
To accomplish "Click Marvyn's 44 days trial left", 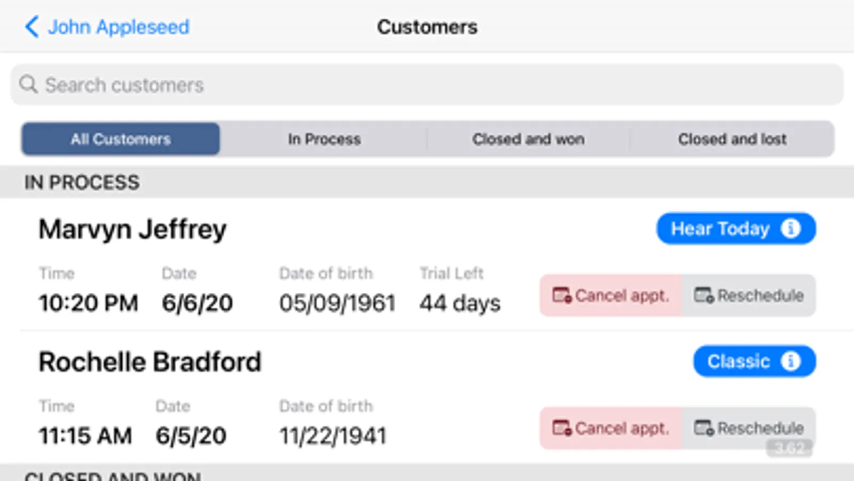I will pos(460,303).
